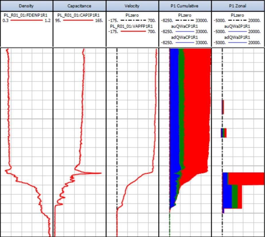
Task: Select the Velocity track header
Action: 132,6
